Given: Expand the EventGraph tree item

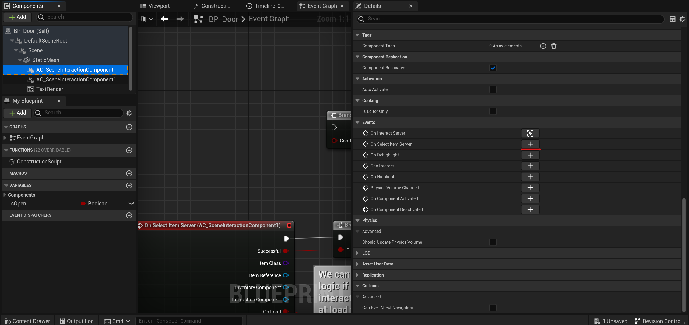Looking at the screenshot, I should pos(5,138).
